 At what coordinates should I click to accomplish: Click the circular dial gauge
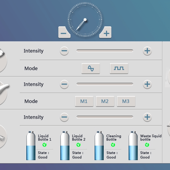(85, 20)
